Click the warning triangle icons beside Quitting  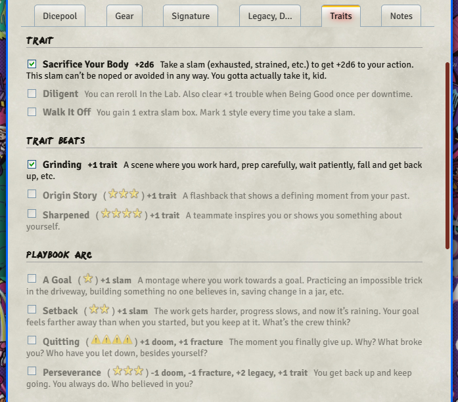pyautogui.click(x=111, y=341)
